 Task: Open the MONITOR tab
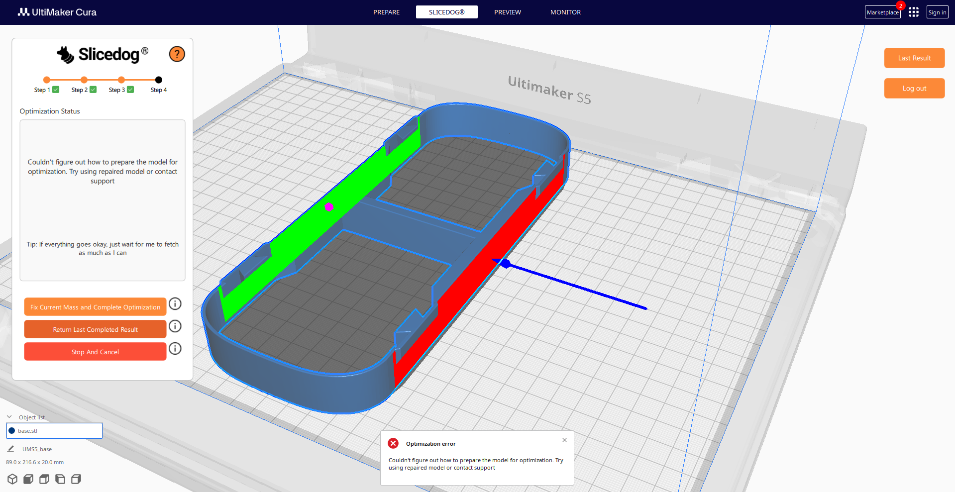[x=565, y=12]
